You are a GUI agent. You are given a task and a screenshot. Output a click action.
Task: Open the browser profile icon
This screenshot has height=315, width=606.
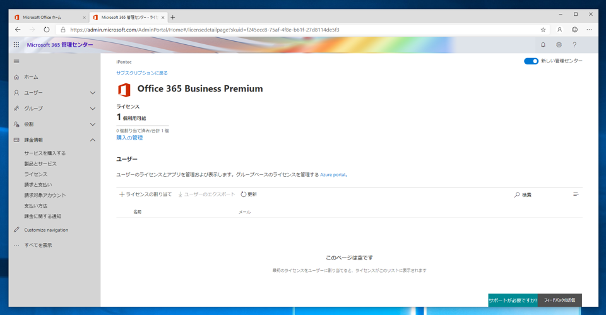click(559, 30)
